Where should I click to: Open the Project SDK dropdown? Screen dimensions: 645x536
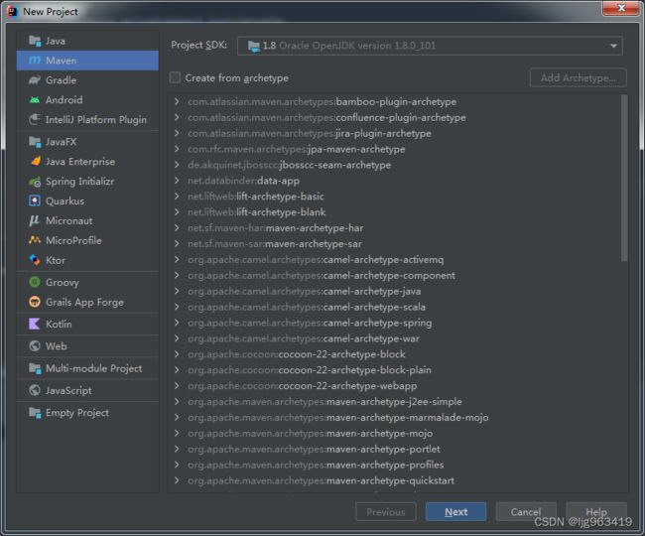coord(430,46)
